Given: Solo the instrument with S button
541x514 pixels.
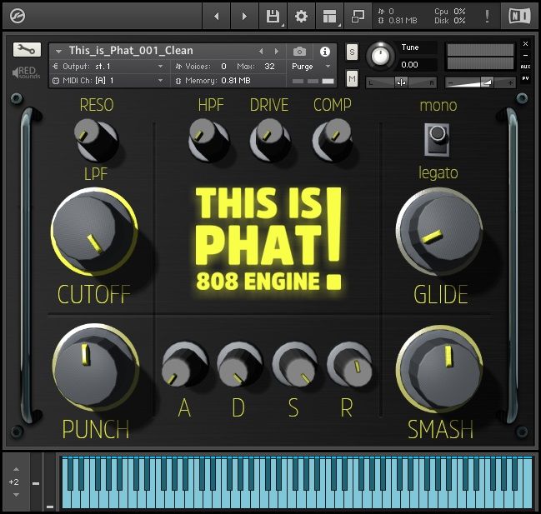Looking at the screenshot, I should pyautogui.click(x=352, y=52).
